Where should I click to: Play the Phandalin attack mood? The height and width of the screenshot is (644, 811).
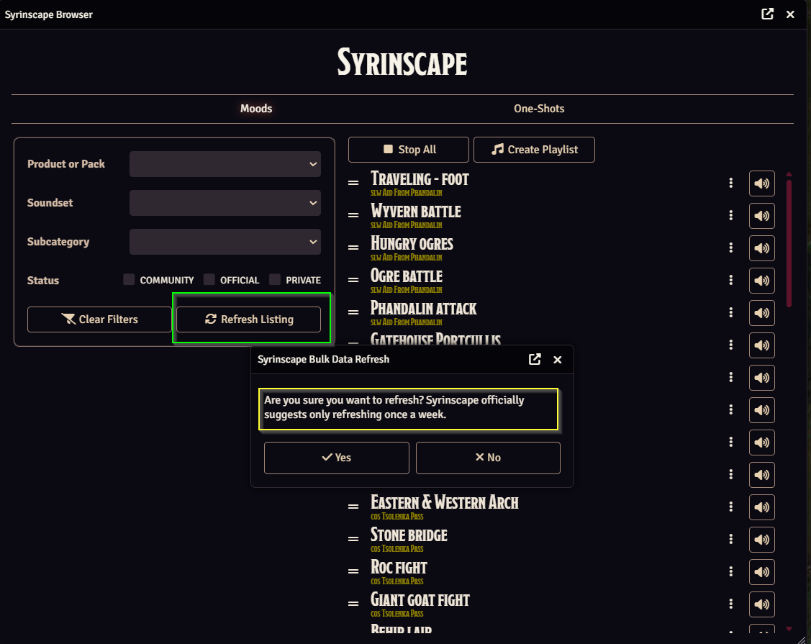click(761, 313)
